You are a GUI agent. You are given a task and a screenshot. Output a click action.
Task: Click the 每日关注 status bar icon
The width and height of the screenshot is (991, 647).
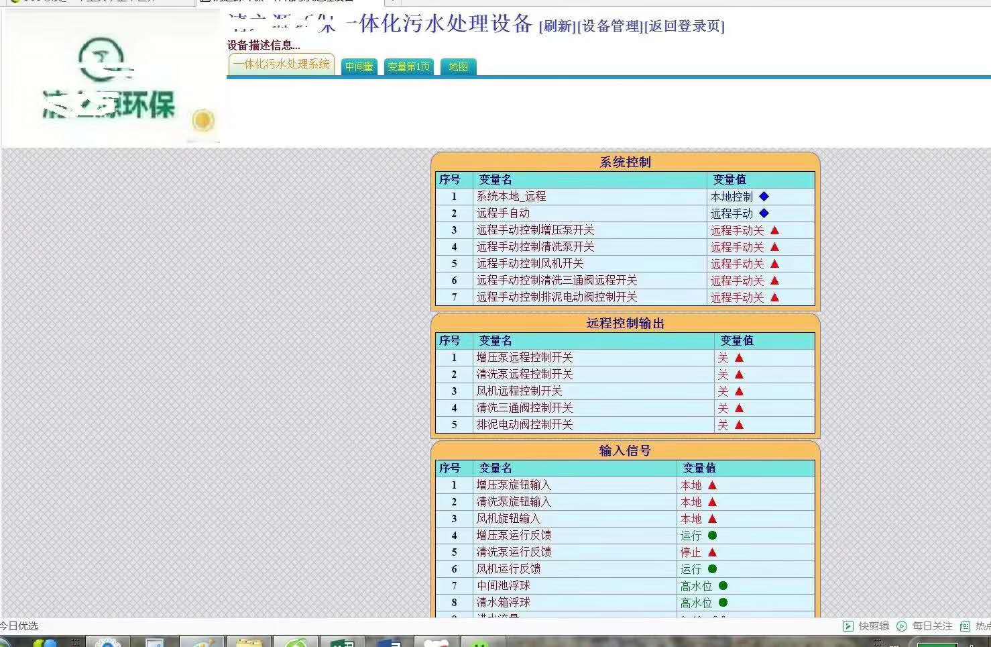point(902,626)
